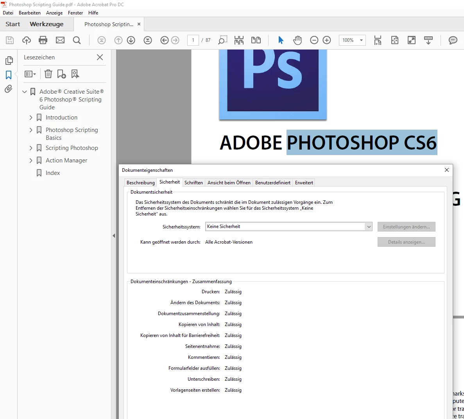Open the Start view
Screen dimensions: 464x419
13,24
